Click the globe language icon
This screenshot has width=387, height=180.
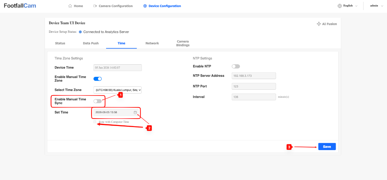coord(340,6)
